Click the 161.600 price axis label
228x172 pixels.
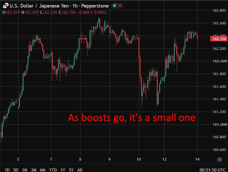click(219, 86)
